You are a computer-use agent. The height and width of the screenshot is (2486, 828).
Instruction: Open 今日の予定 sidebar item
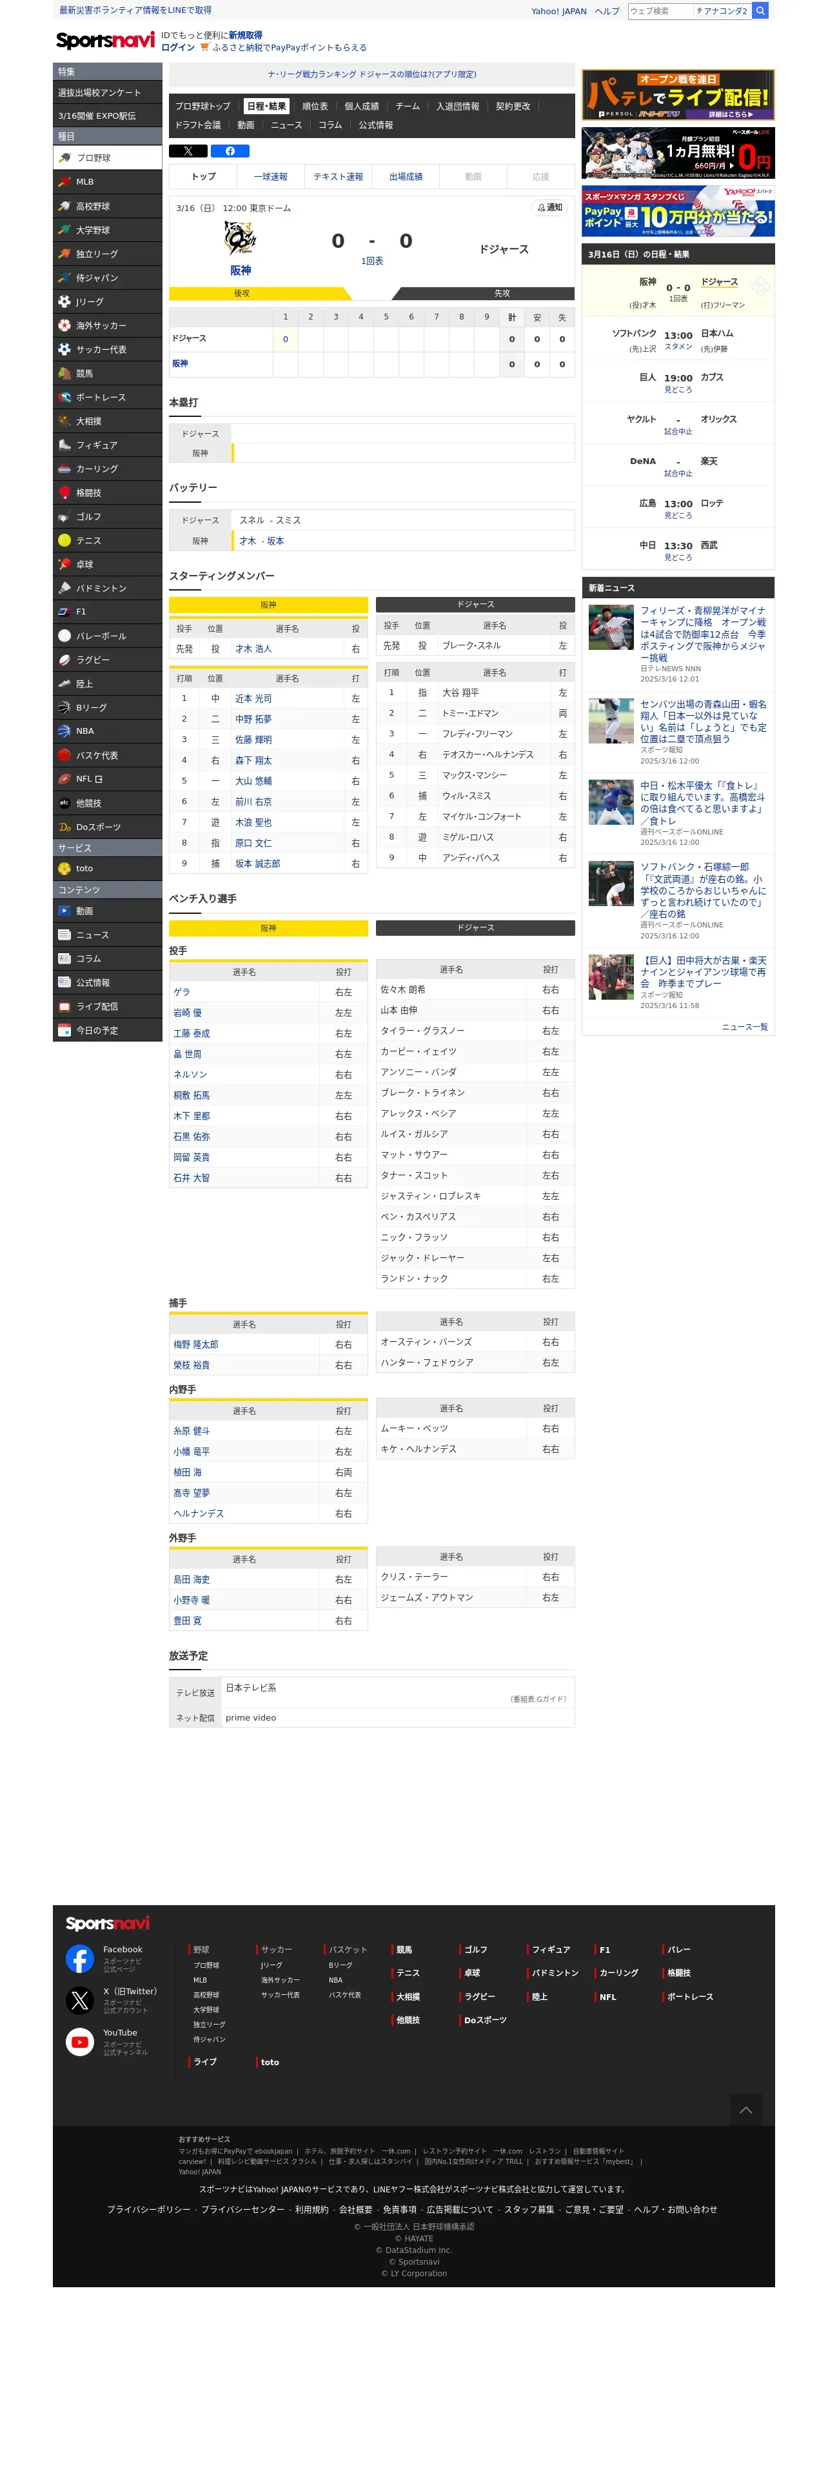click(x=107, y=1031)
